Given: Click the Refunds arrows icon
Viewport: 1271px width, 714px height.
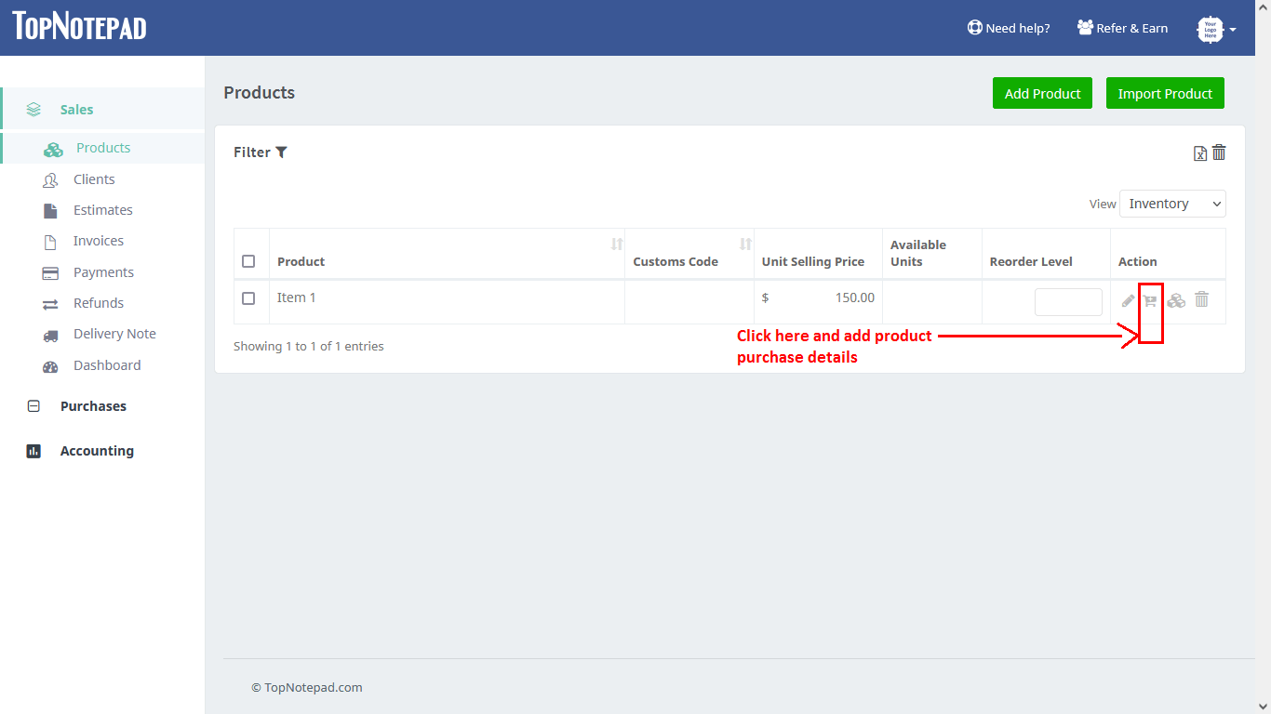Looking at the screenshot, I should click(50, 304).
